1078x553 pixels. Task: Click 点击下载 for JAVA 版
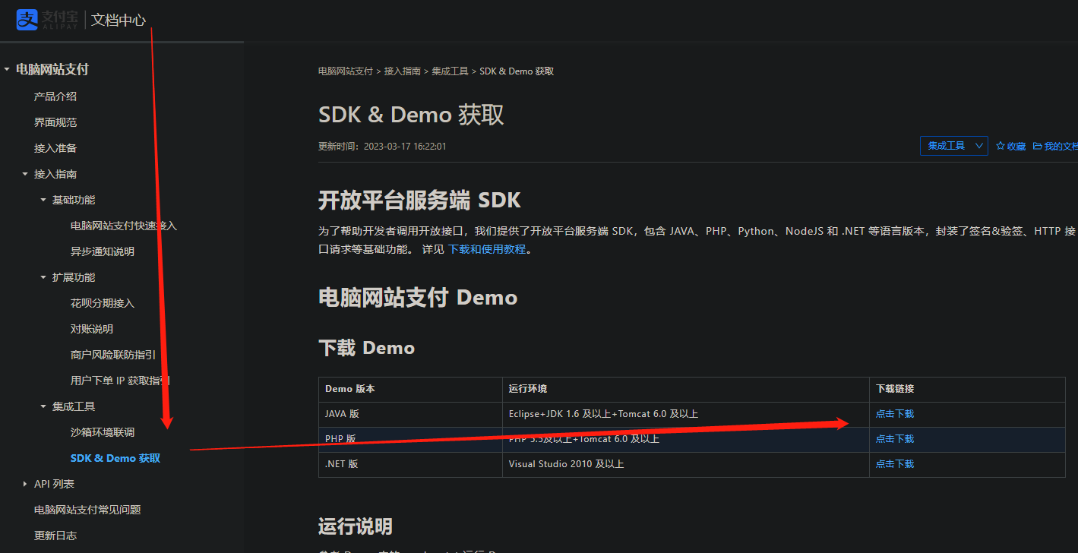(895, 414)
